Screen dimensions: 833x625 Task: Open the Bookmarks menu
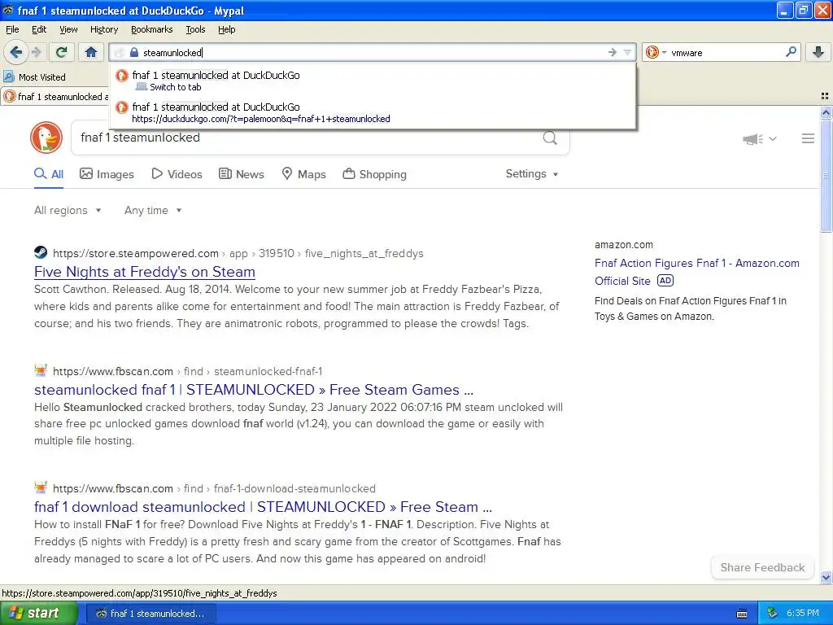(151, 29)
